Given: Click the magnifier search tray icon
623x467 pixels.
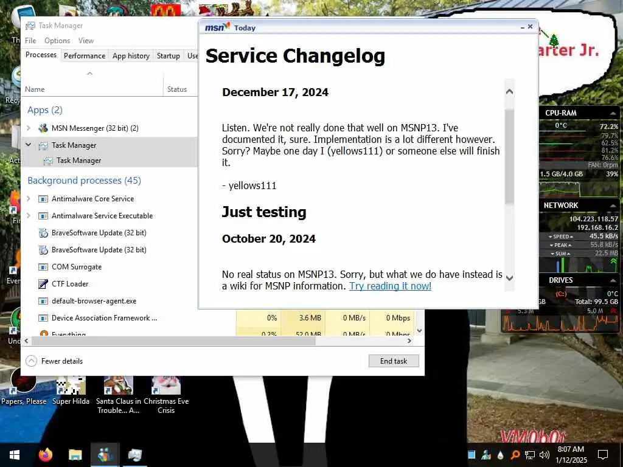Looking at the screenshot, I should coord(515,455).
